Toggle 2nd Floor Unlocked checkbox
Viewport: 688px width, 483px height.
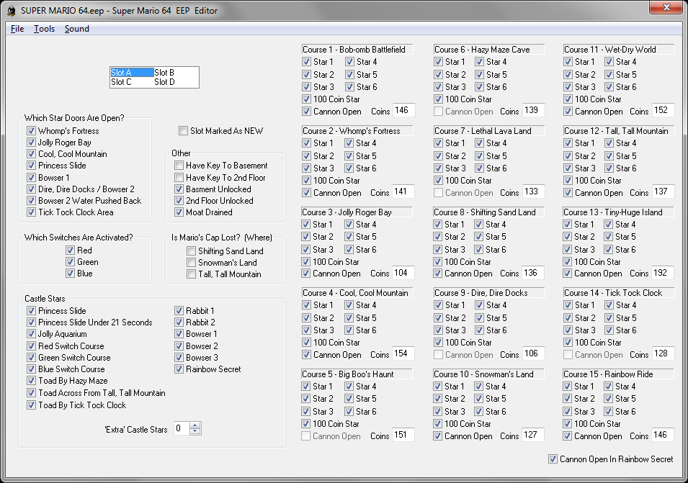pos(179,200)
